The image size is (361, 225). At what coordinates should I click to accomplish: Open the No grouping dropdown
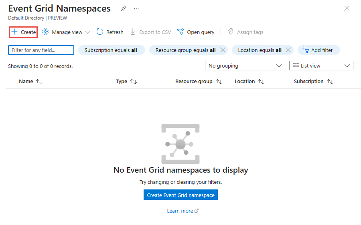coord(245,66)
